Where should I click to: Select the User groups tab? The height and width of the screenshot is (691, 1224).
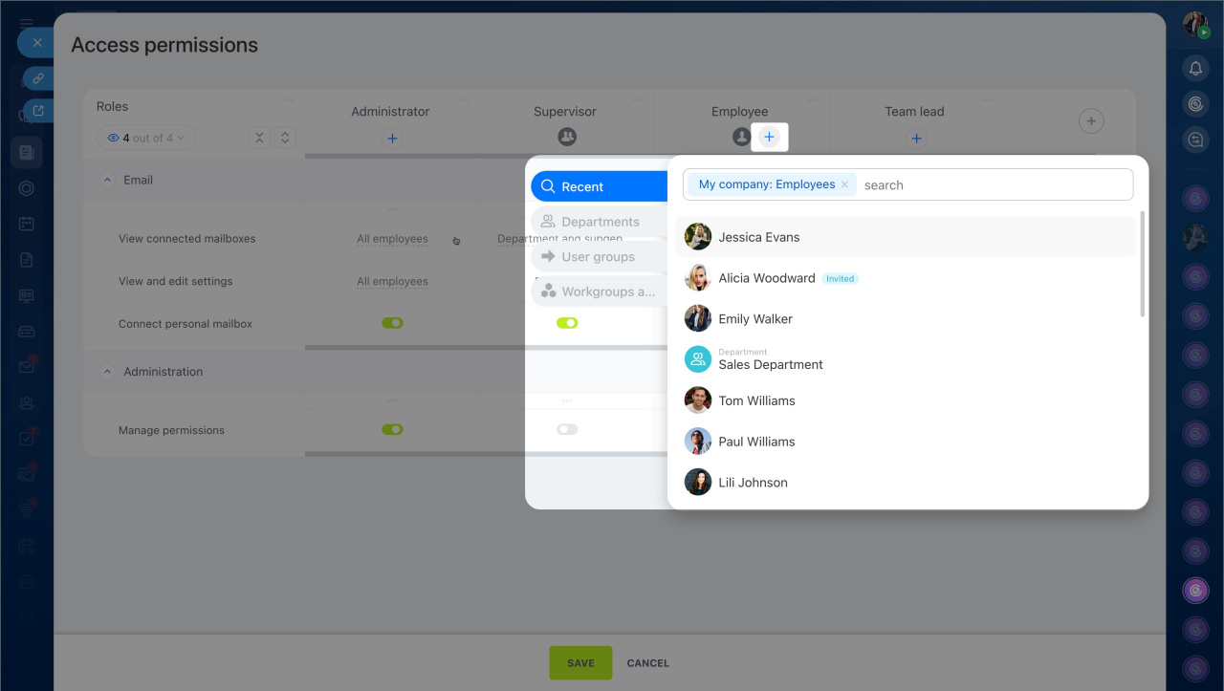tap(599, 257)
